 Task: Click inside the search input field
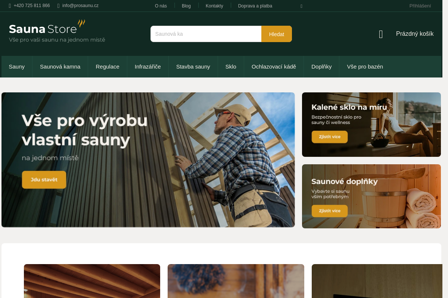click(206, 34)
